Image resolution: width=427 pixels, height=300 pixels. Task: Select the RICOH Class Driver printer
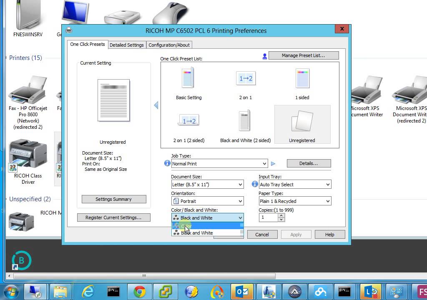[x=28, y=162]
